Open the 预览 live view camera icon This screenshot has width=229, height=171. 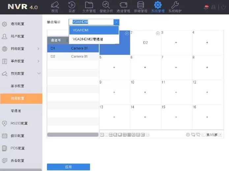(x=55, y=5)
